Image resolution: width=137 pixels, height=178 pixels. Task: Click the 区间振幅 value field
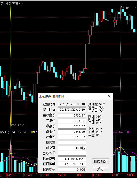click(x=72, y=164)
